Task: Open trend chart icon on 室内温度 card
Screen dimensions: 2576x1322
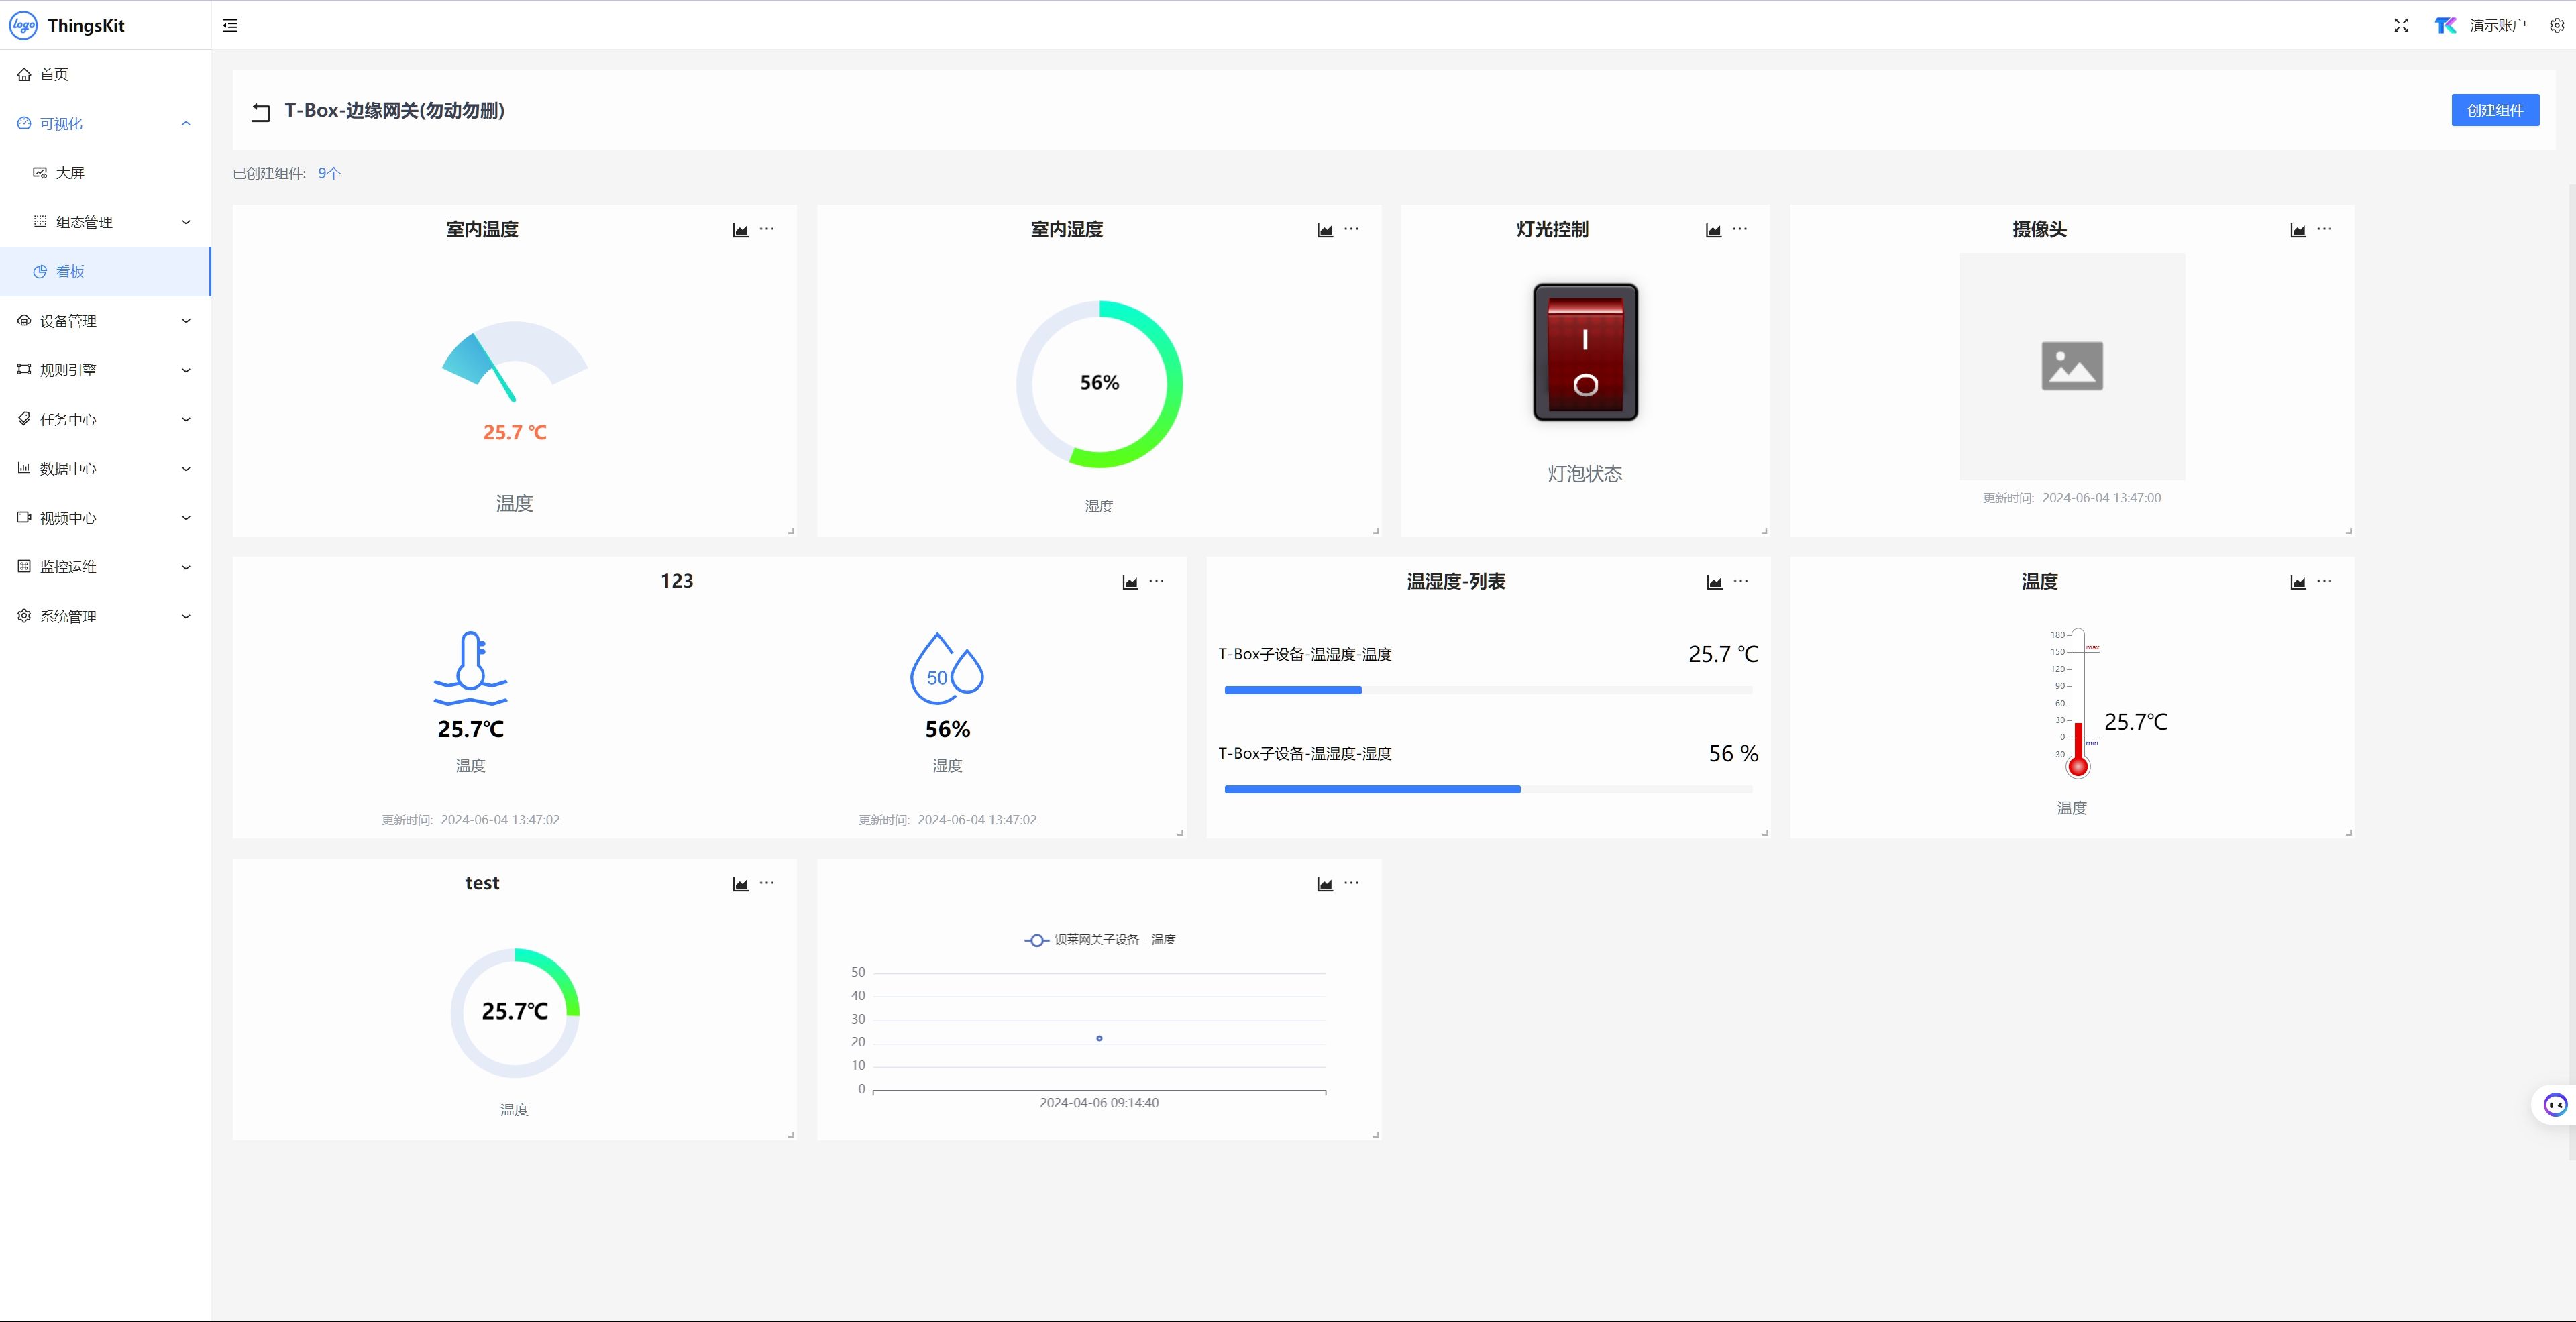Action: [x=740, y=230]
